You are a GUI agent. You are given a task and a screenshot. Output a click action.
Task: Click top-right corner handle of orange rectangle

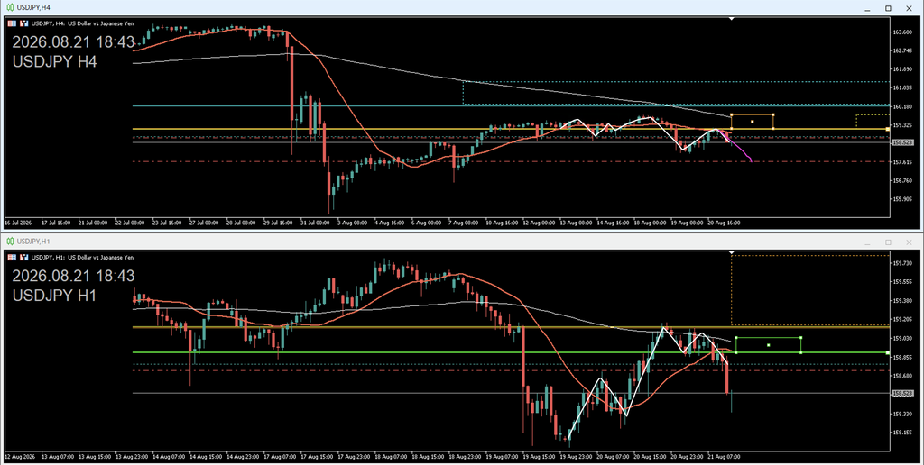pos(773,114)
